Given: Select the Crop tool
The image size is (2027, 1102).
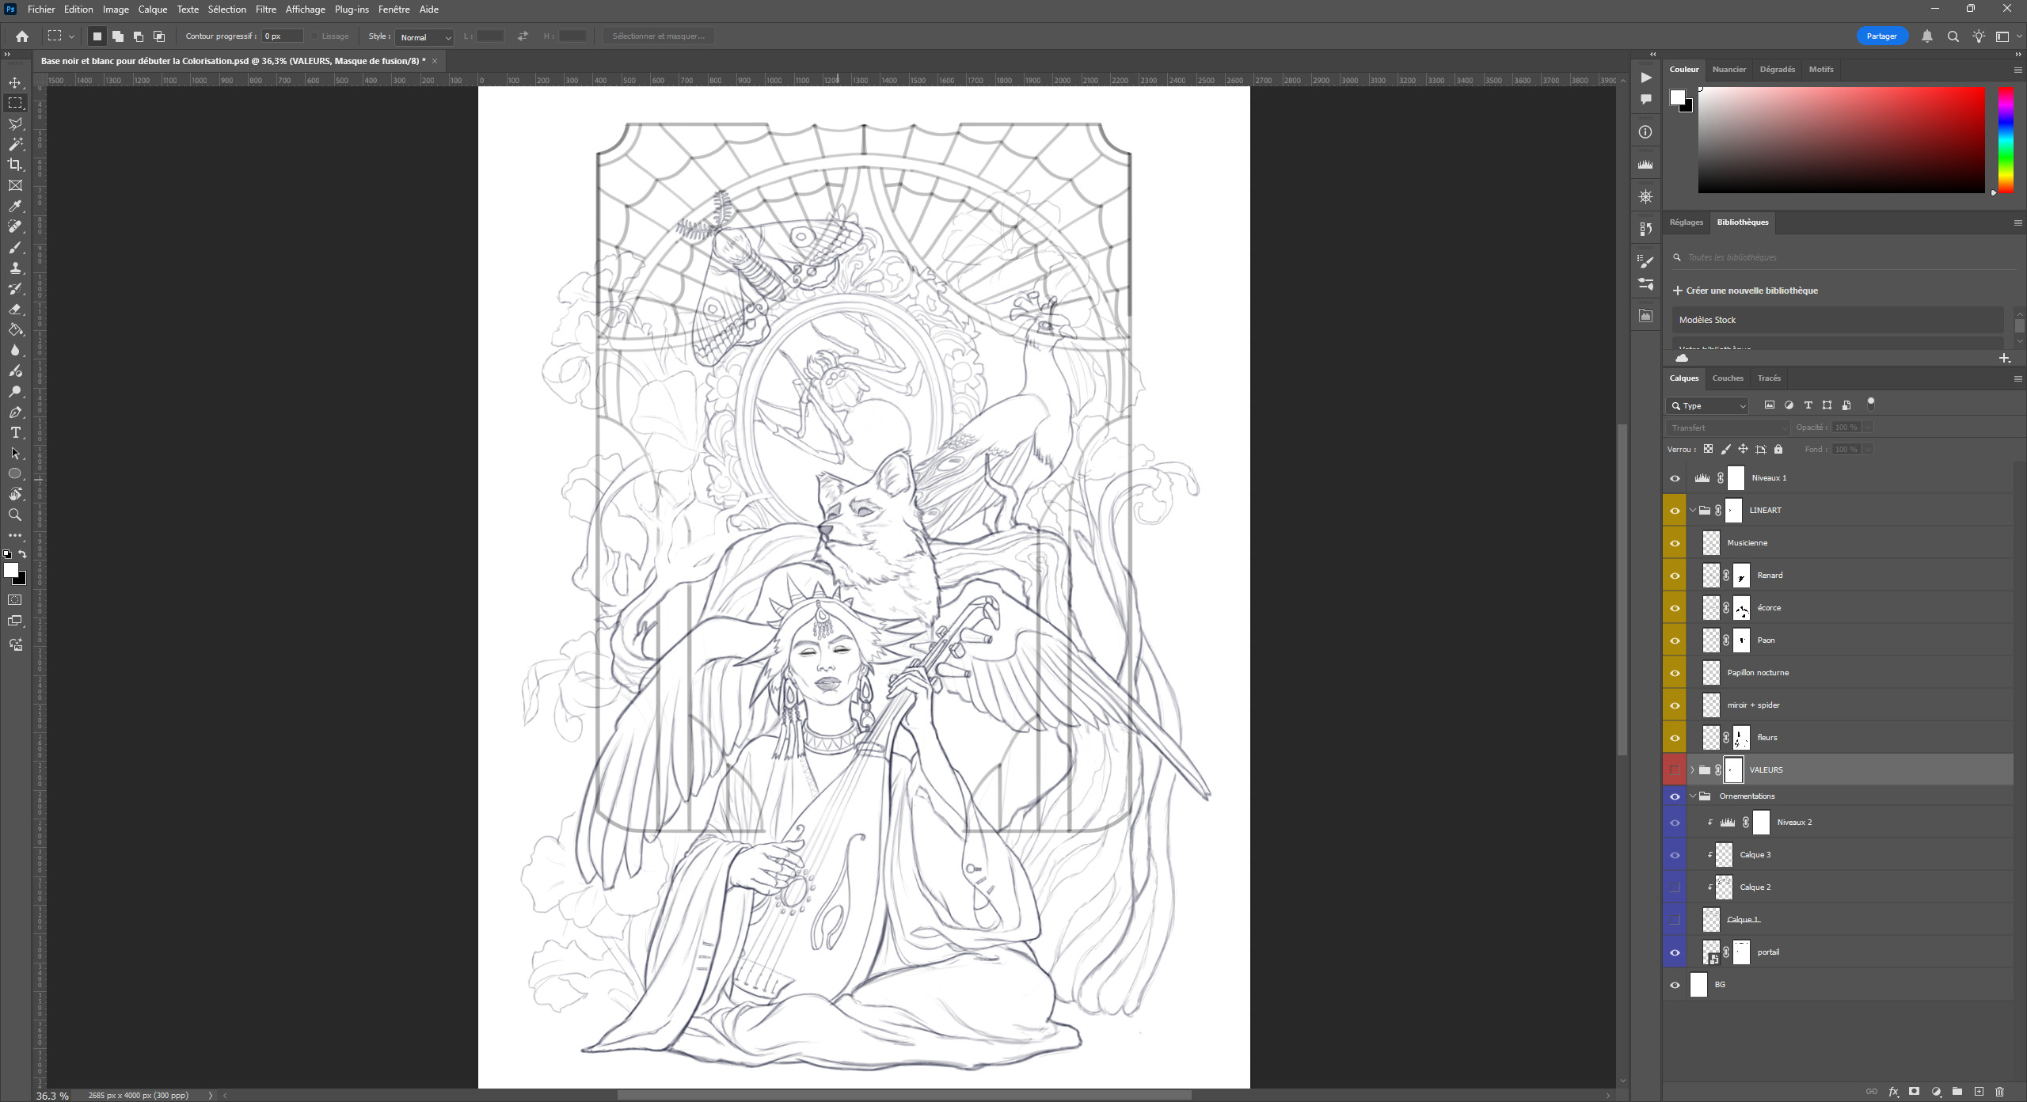Looking at the screenshot, I should 15,165.
